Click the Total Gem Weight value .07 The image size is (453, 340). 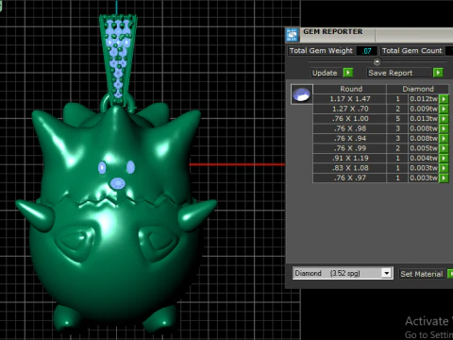coord(366,51)
